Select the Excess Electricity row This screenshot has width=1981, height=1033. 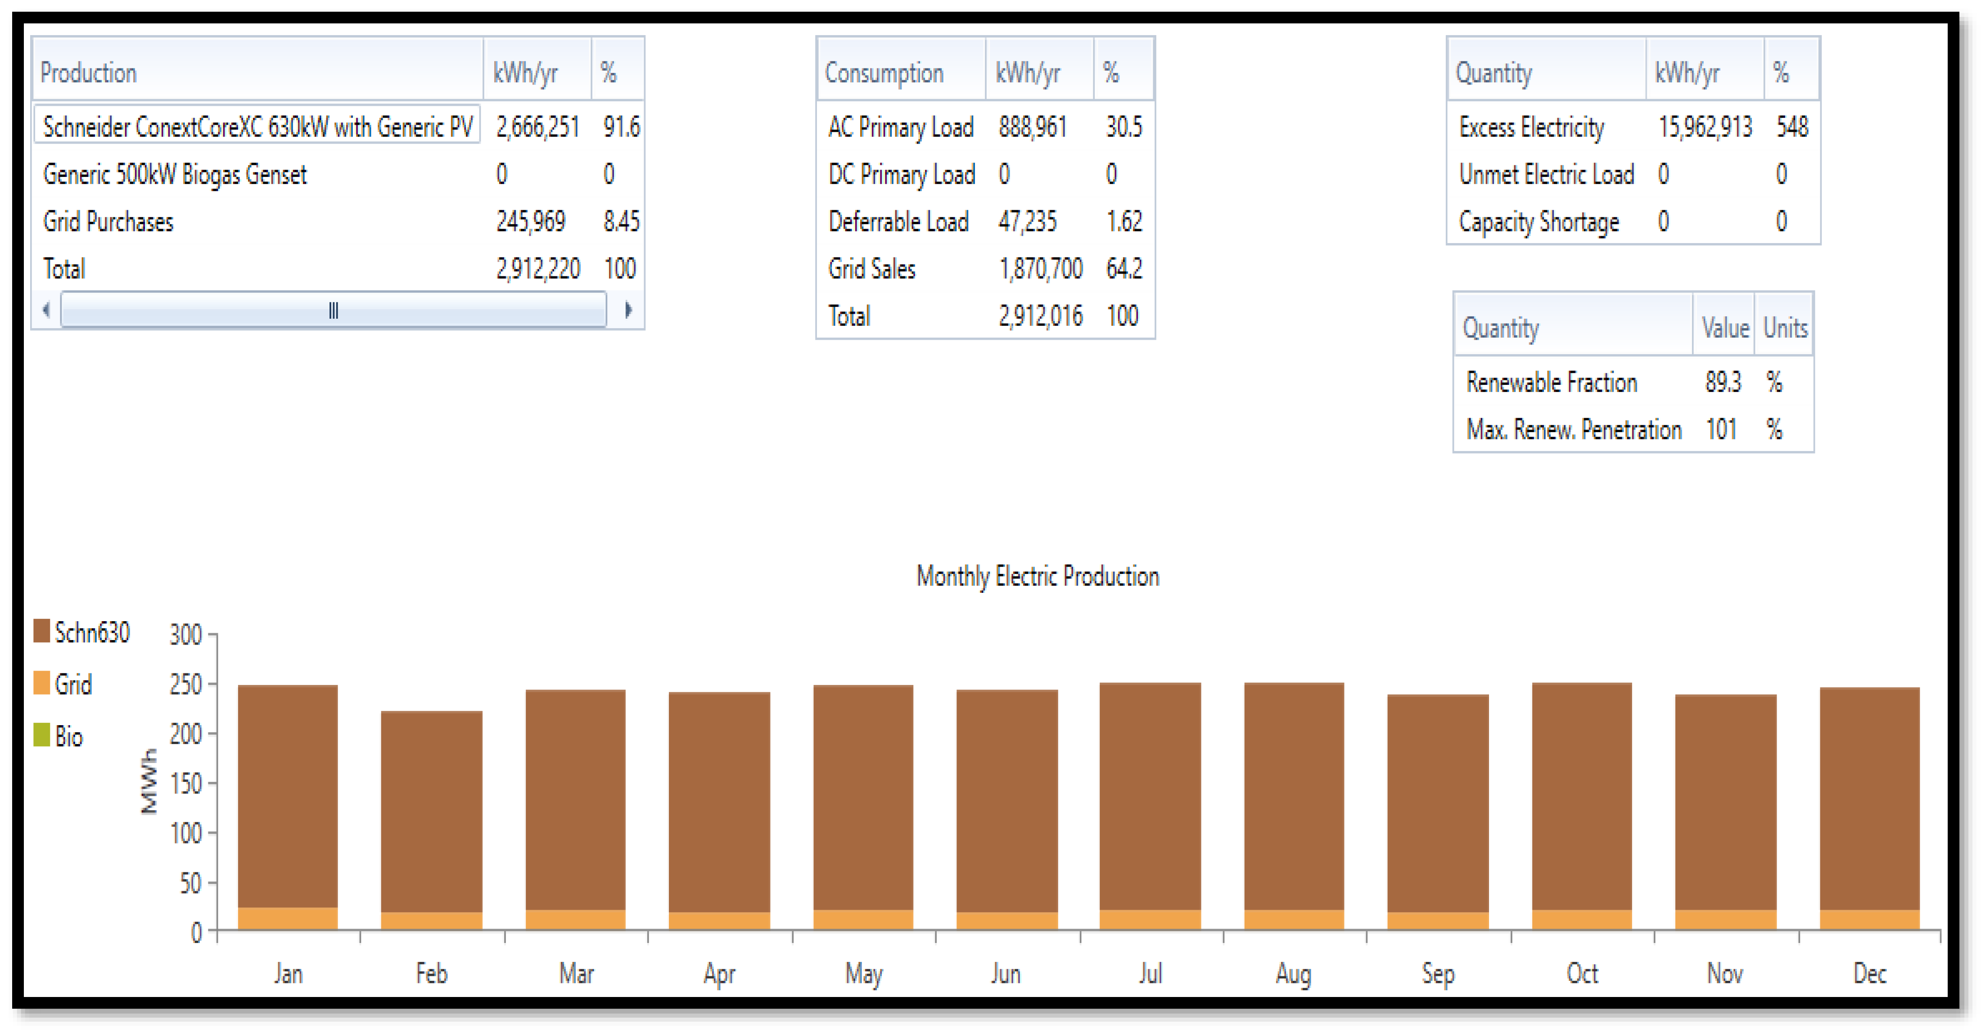[1531, 126]
